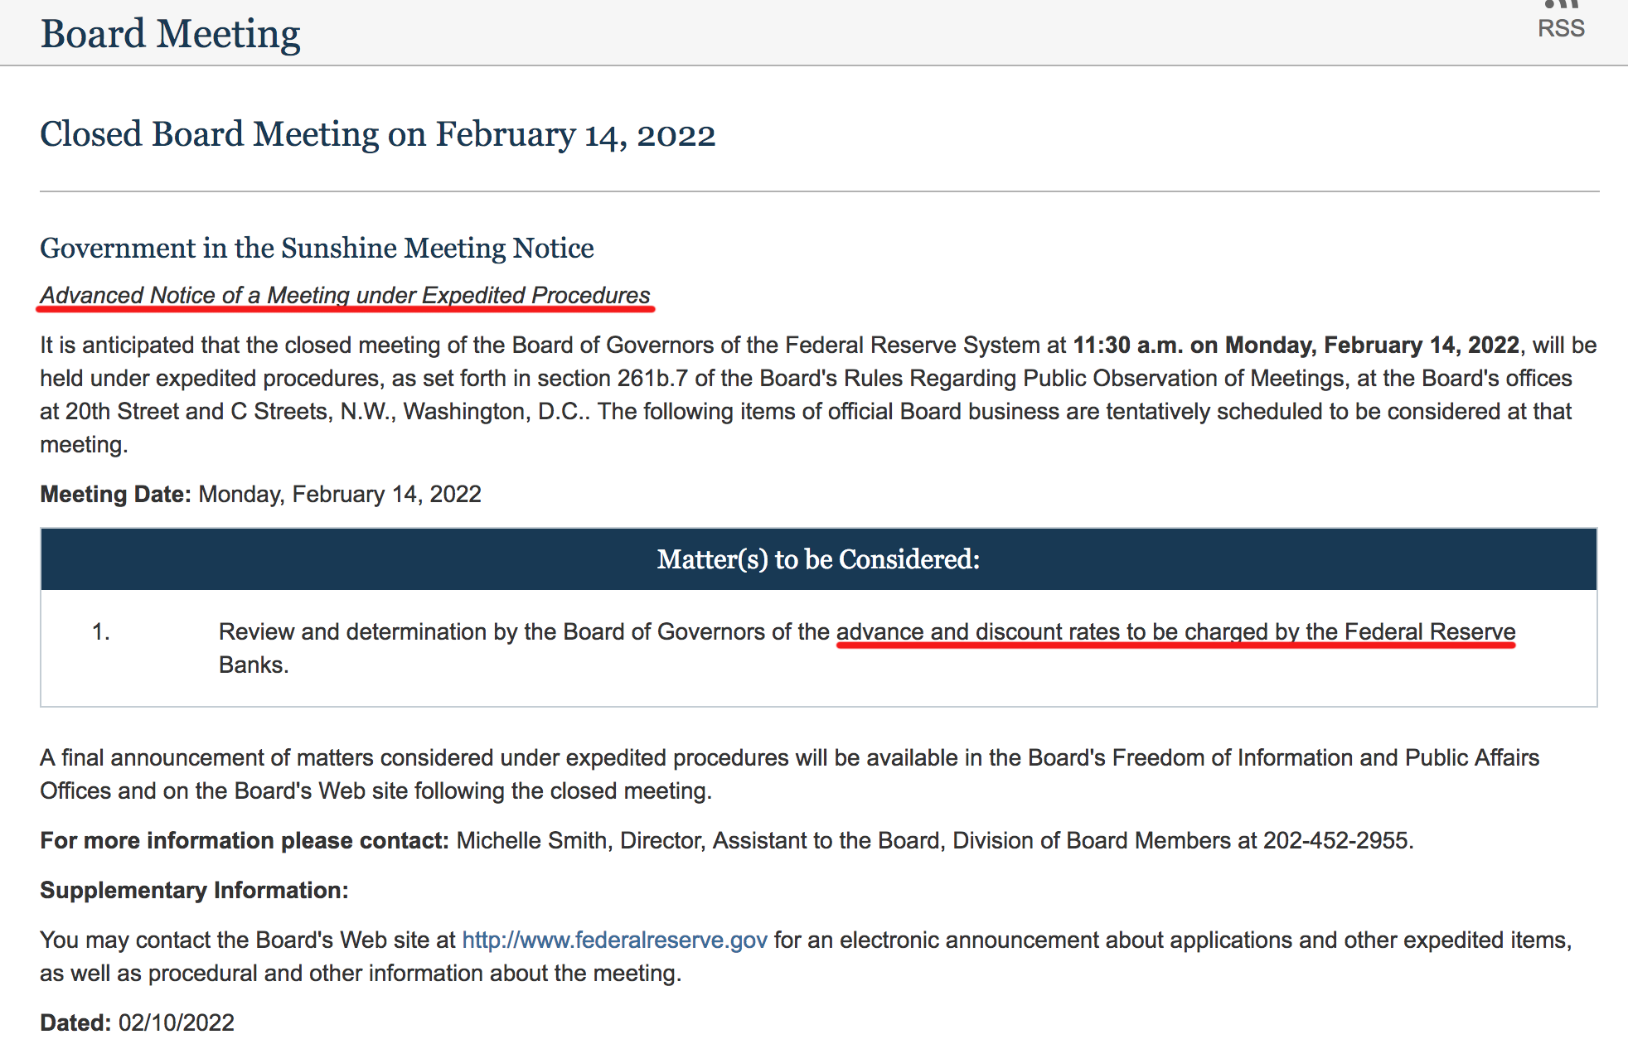Click 'For more information please contact:' label
The image size is (1628, 1049).
[x=245, y=840]
